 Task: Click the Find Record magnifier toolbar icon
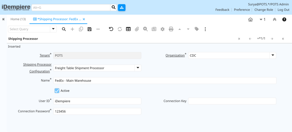[x=64, y=29]
